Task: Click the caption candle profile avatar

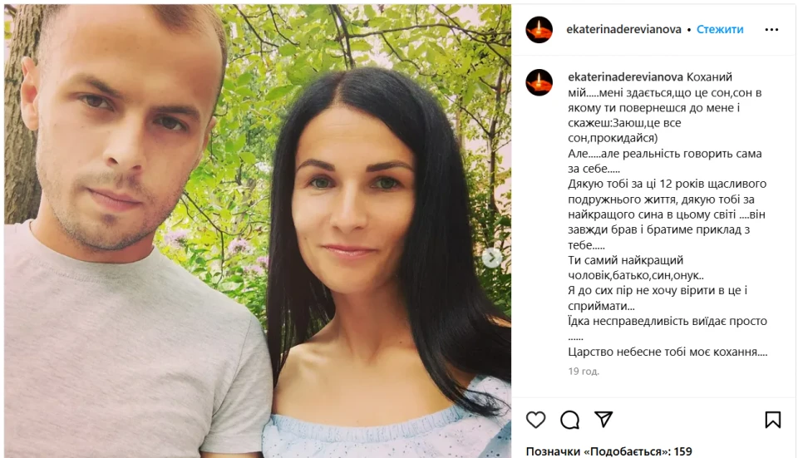Action: [x=539, y=82]
